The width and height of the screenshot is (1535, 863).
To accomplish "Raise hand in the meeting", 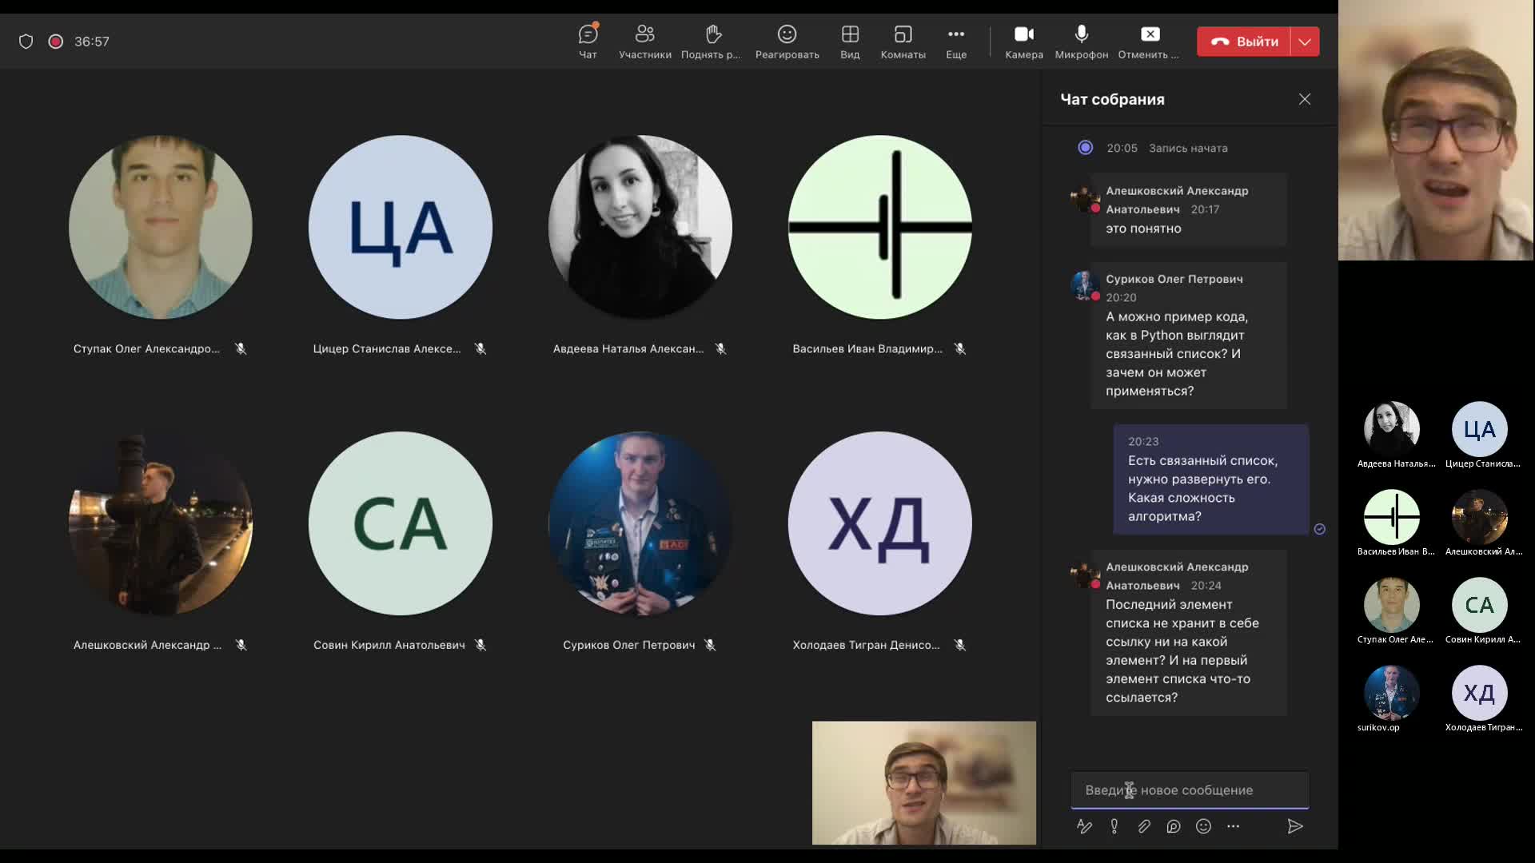I will (x=711, y=42).
